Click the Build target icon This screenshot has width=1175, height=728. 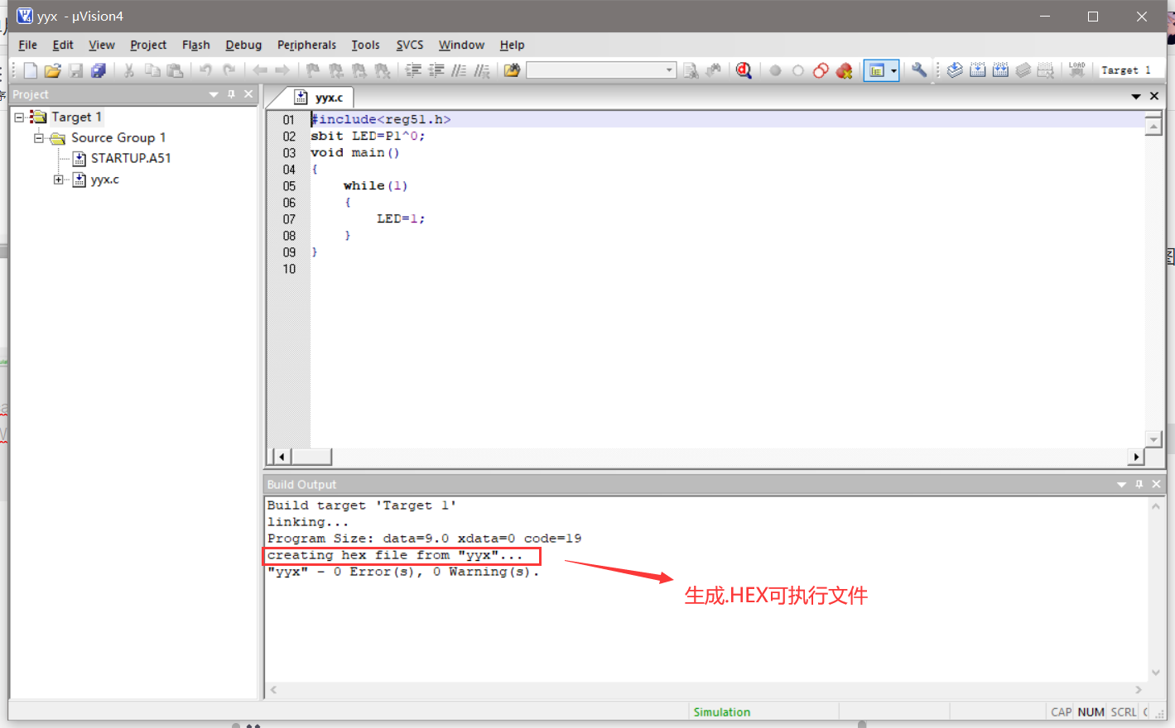(978, 70)
